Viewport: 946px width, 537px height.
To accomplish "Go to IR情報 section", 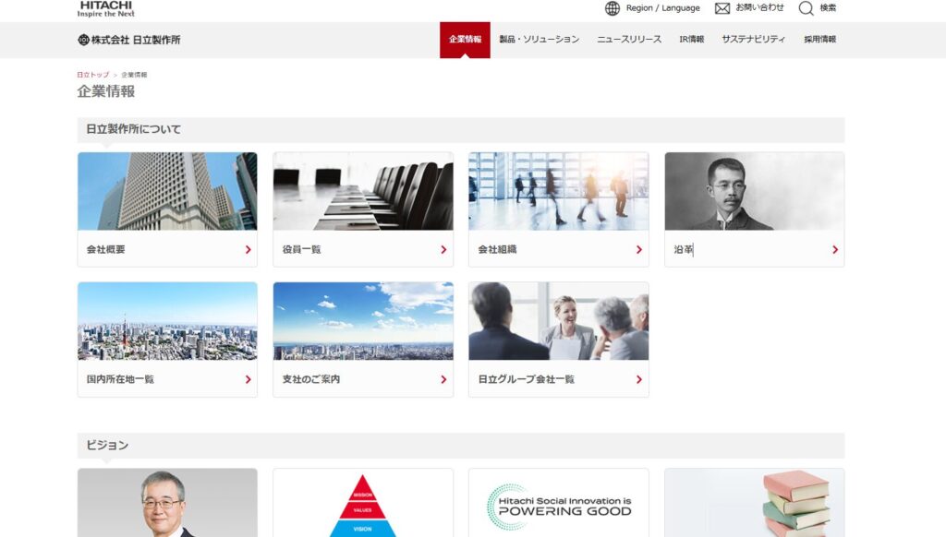I will [x=691, y=40].
